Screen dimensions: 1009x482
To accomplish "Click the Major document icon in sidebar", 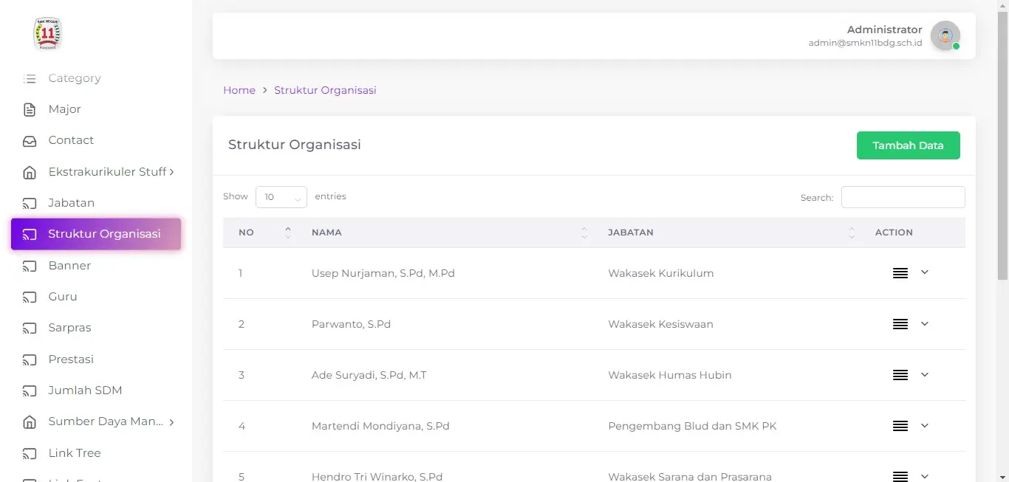I will [x=30, y=110].
